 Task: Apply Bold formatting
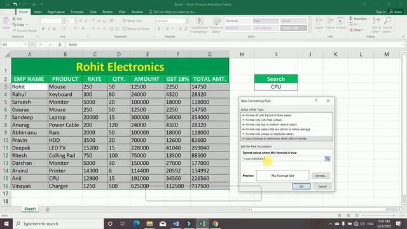(x=43, y=29)
